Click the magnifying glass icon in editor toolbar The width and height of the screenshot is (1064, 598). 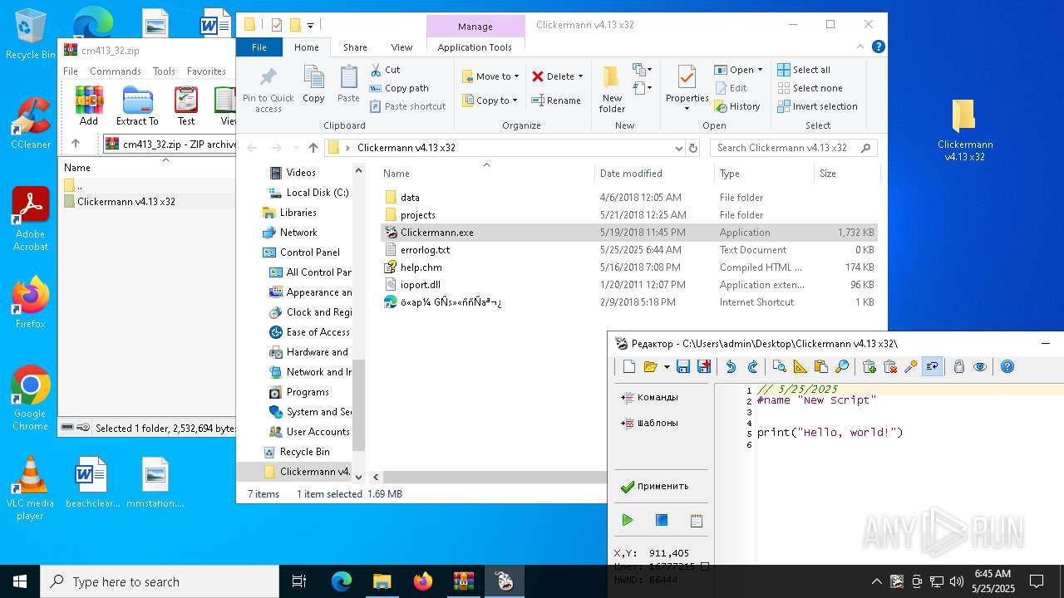(842, 367)
